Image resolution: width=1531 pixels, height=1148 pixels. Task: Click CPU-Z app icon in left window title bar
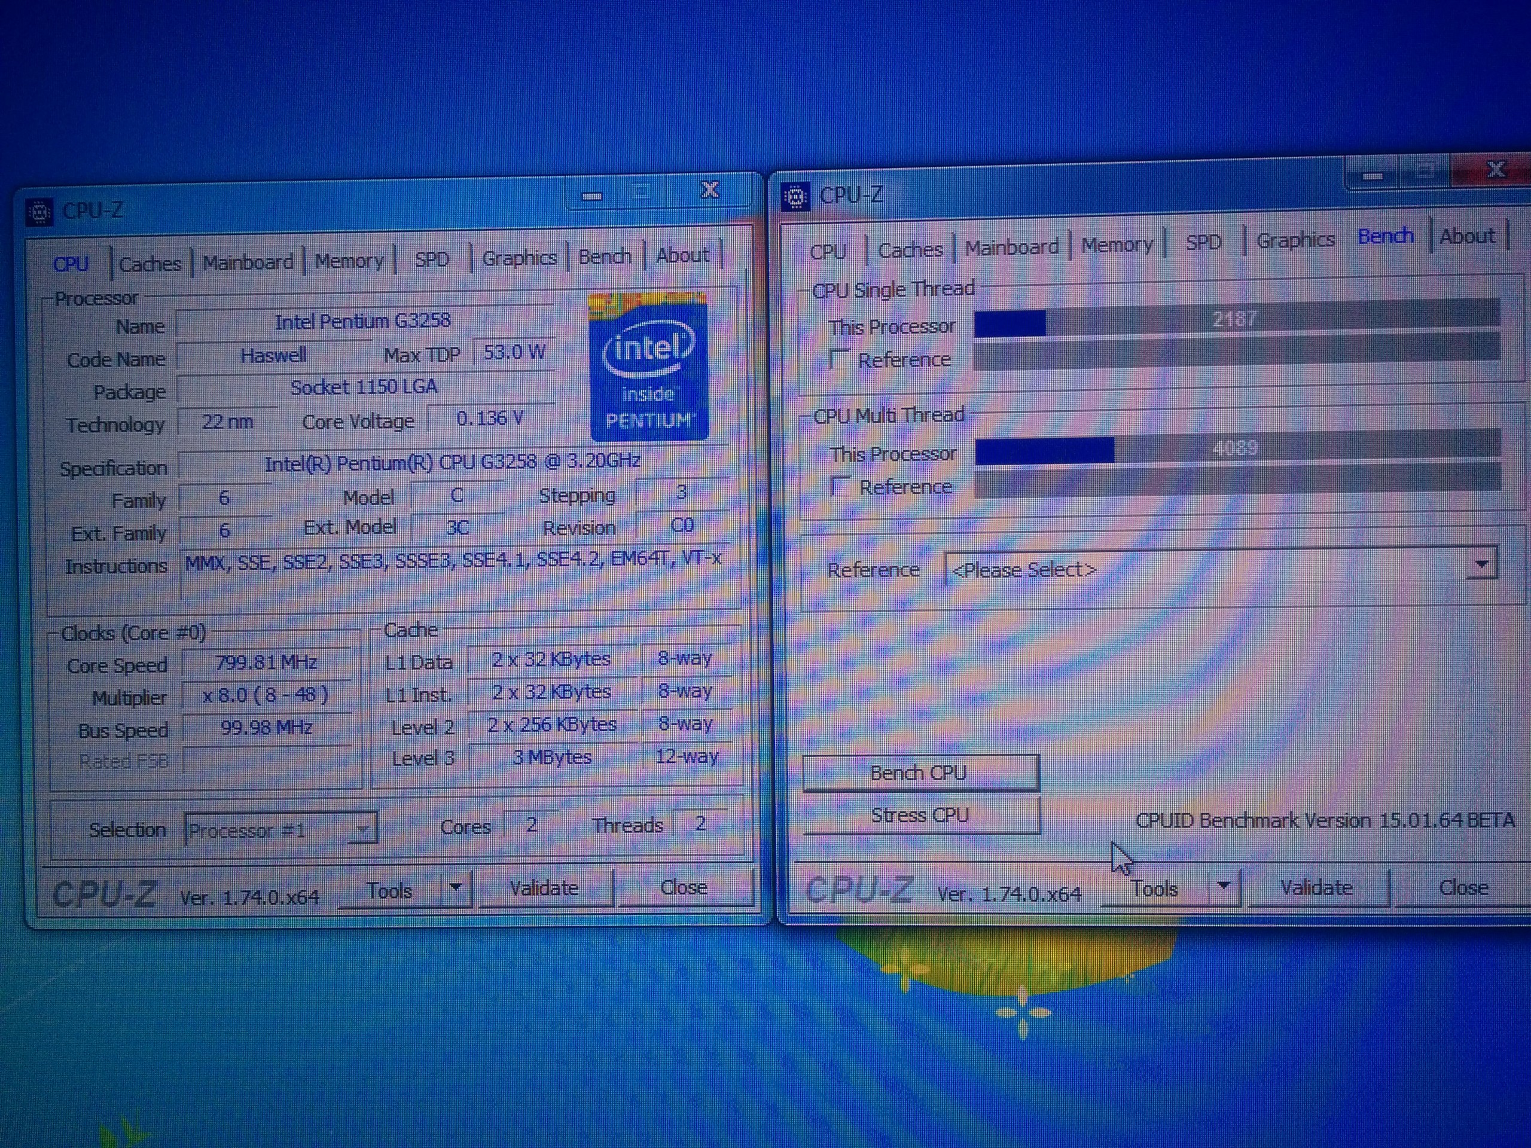click(x=39, y=212)
